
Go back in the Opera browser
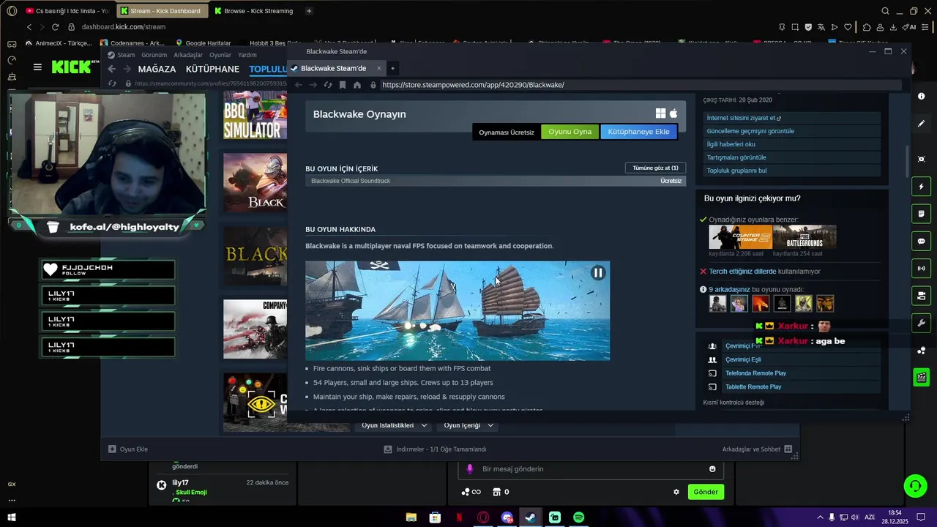click(x=29, y=27)
